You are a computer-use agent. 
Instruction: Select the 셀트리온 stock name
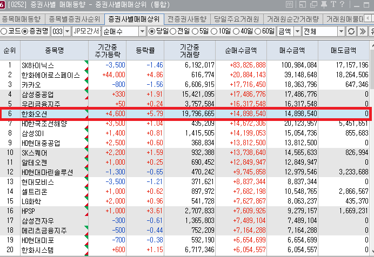pos(35,192)
